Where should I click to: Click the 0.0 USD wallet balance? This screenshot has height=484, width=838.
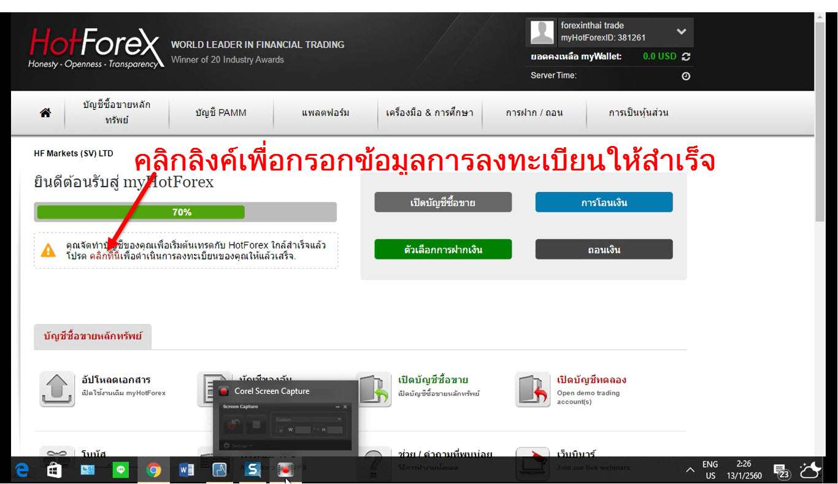point(659,56)
